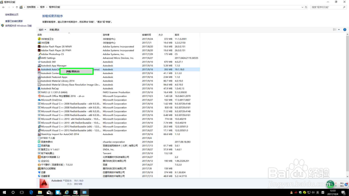The image size is (349, 196).
Task: Go up one level with the up arrow
Action: [x=17, y=7]
